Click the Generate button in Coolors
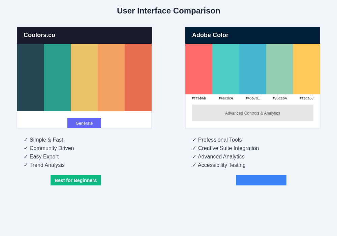 (84, 123)
